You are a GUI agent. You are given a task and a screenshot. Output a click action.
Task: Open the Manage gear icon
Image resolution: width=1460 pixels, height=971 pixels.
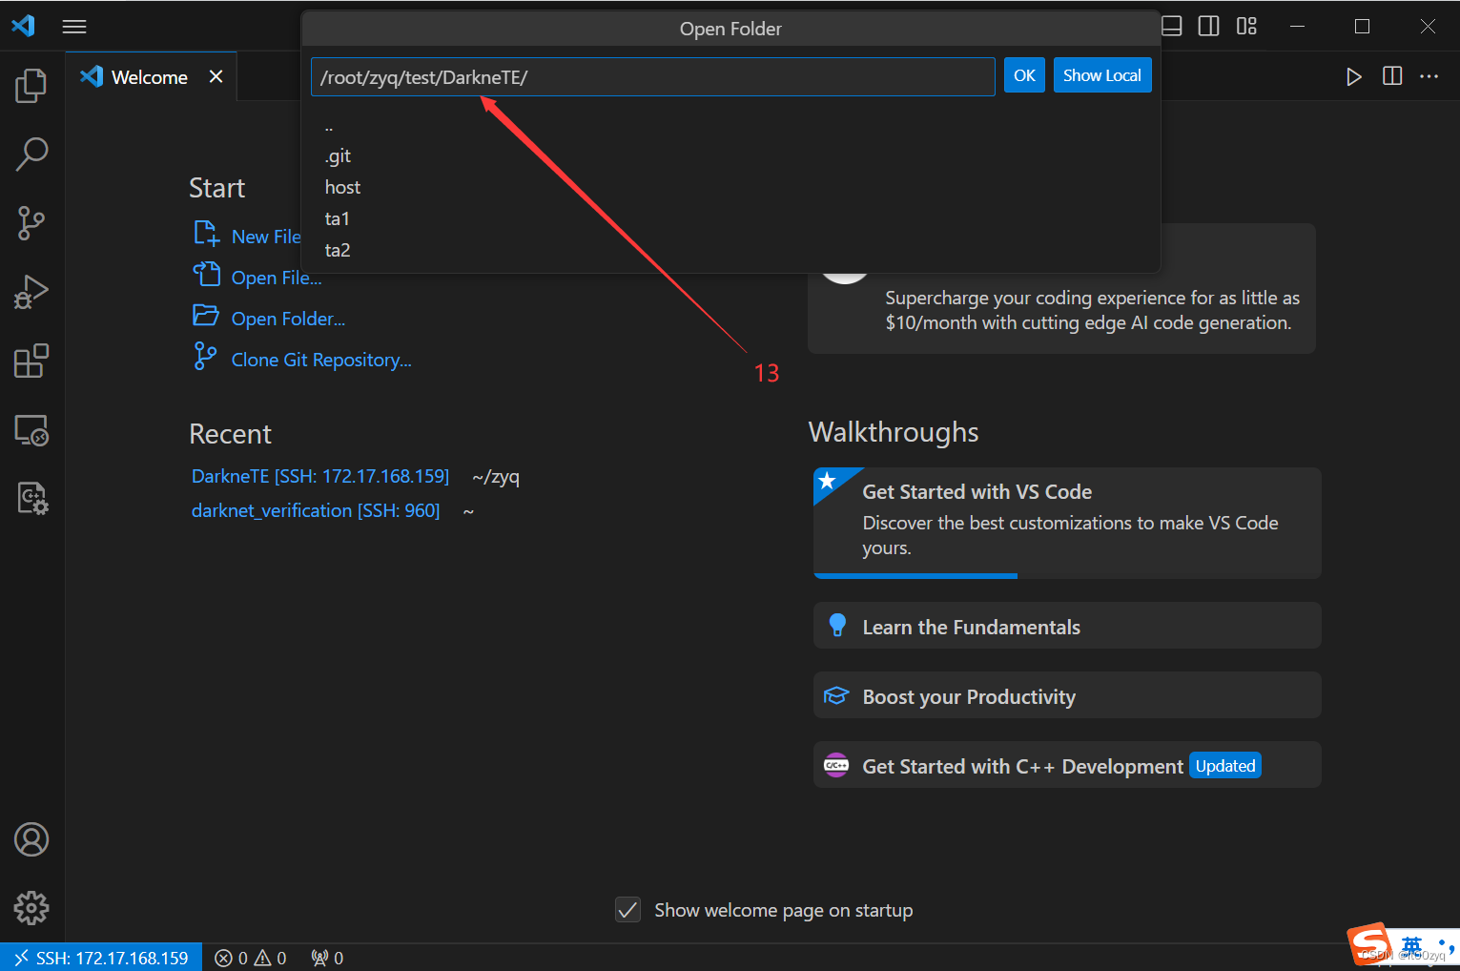pos(31,908)
